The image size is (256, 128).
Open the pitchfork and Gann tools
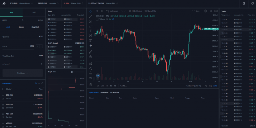90,21
